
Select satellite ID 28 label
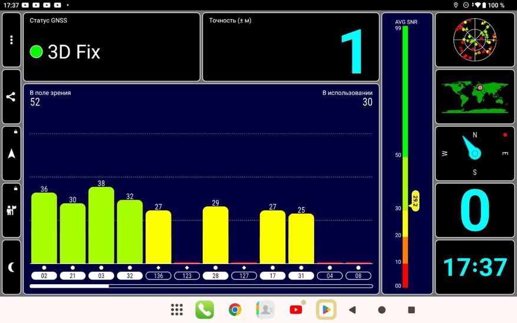[x=215, y=276]
